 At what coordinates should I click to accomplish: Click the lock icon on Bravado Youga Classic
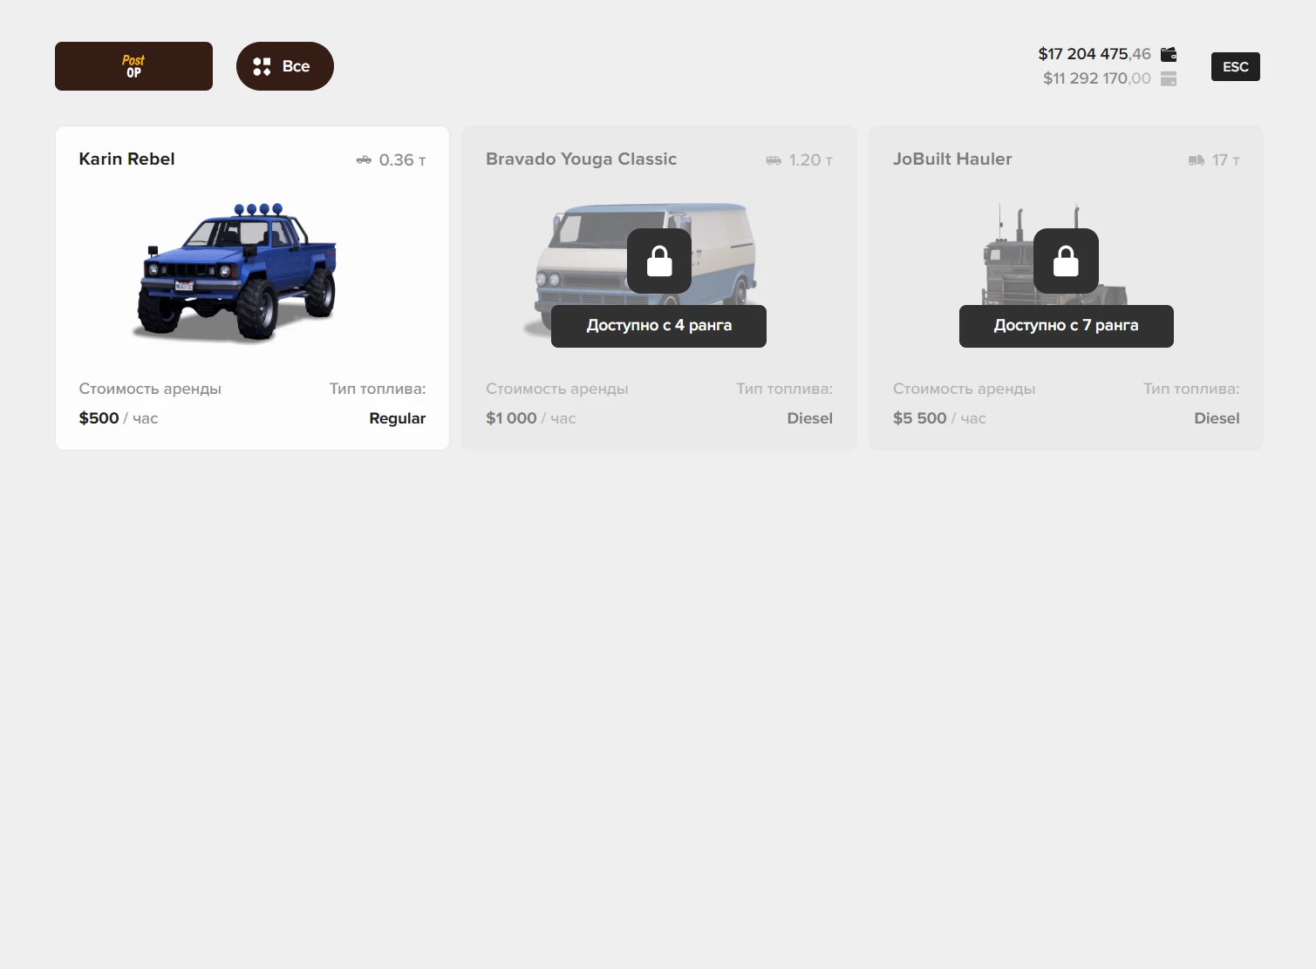coord(659,261)
